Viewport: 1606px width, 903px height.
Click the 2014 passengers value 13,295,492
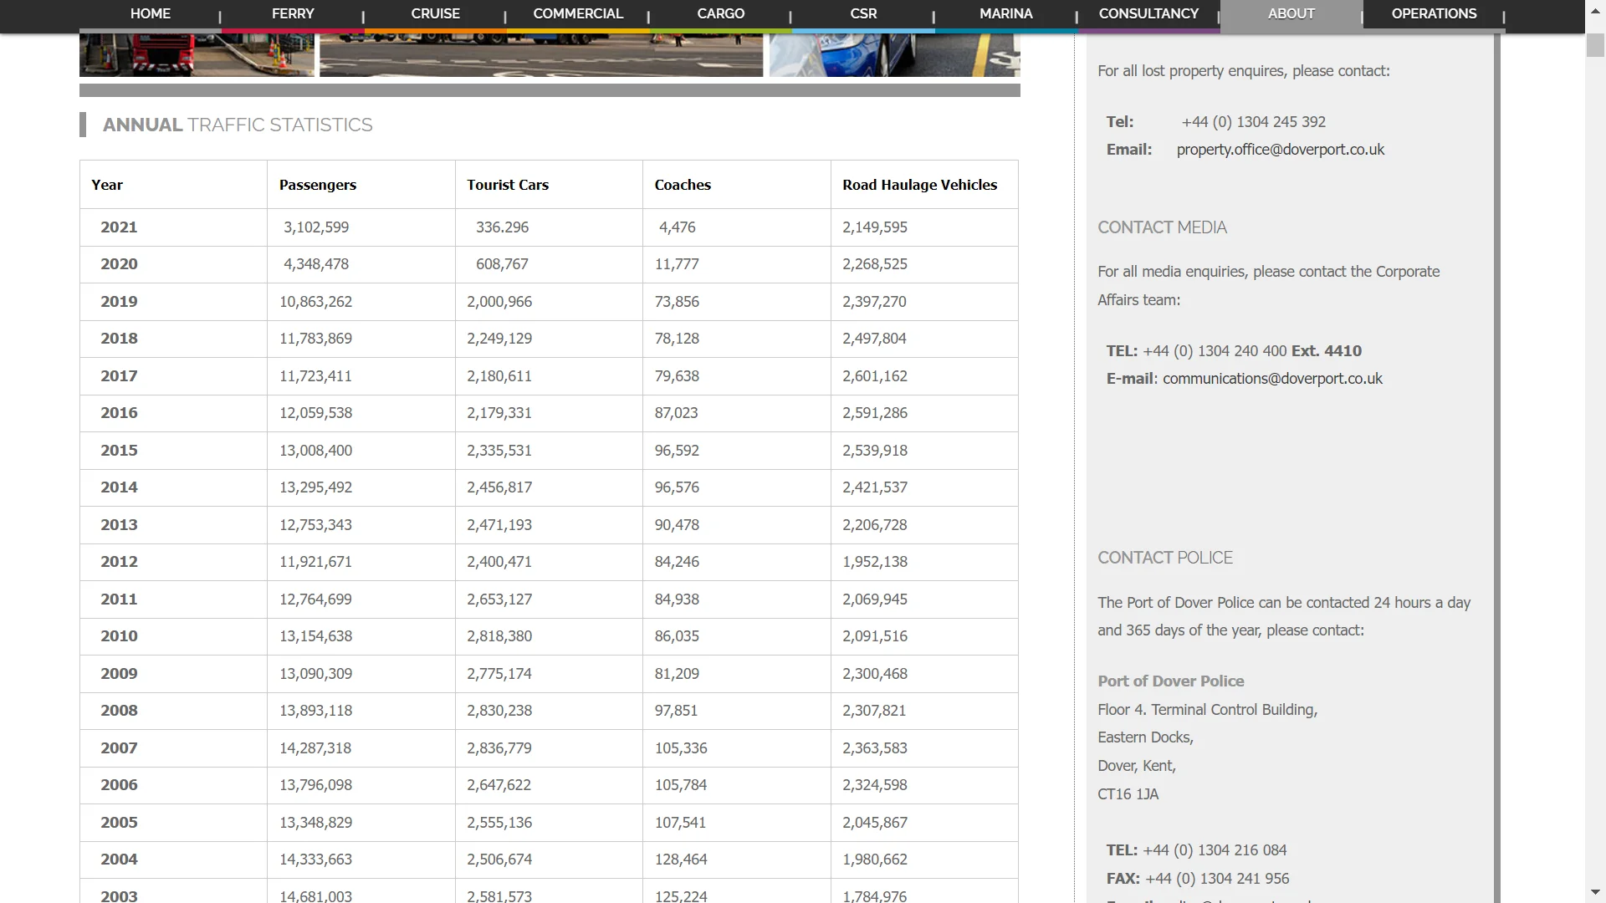coord(315,487)
